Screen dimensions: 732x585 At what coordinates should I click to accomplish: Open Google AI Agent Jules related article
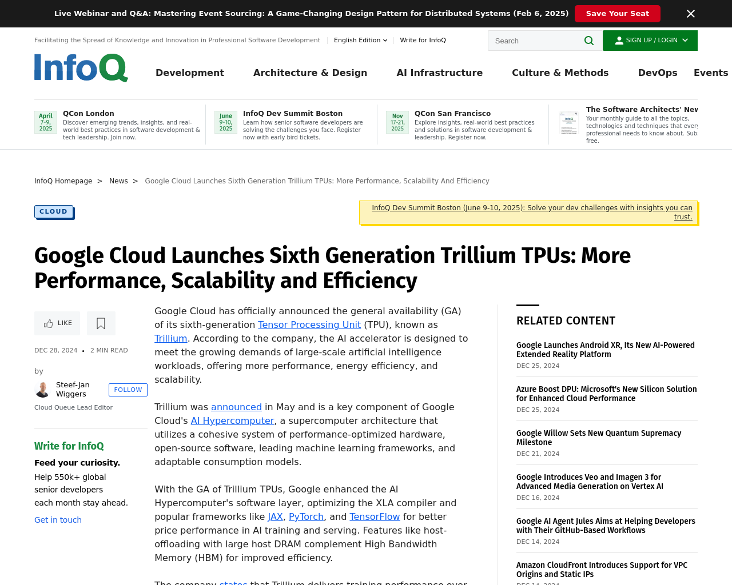(x=606, y=526)
